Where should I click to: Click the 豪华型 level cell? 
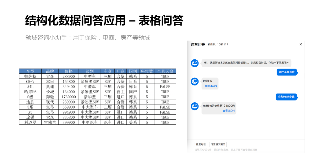[x=90, y=97]
